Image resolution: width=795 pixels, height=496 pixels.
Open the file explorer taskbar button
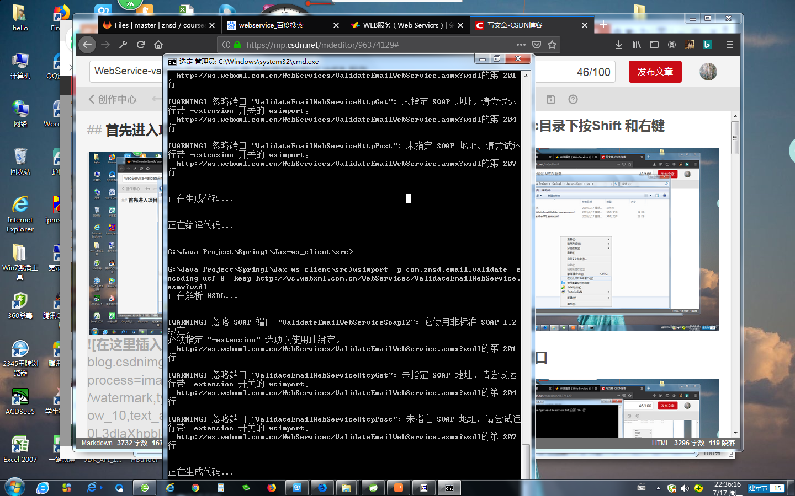(x=346, y=488)
